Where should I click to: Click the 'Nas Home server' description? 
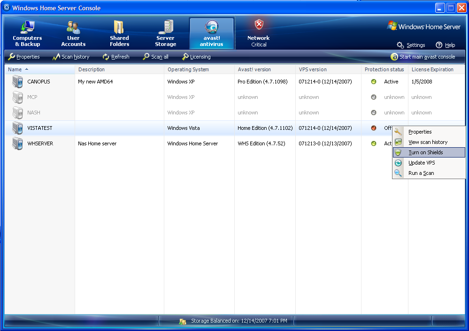point(97,143)
